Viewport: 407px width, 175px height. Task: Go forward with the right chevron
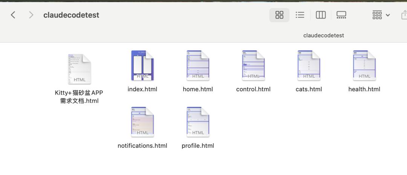tap(31, 15)
